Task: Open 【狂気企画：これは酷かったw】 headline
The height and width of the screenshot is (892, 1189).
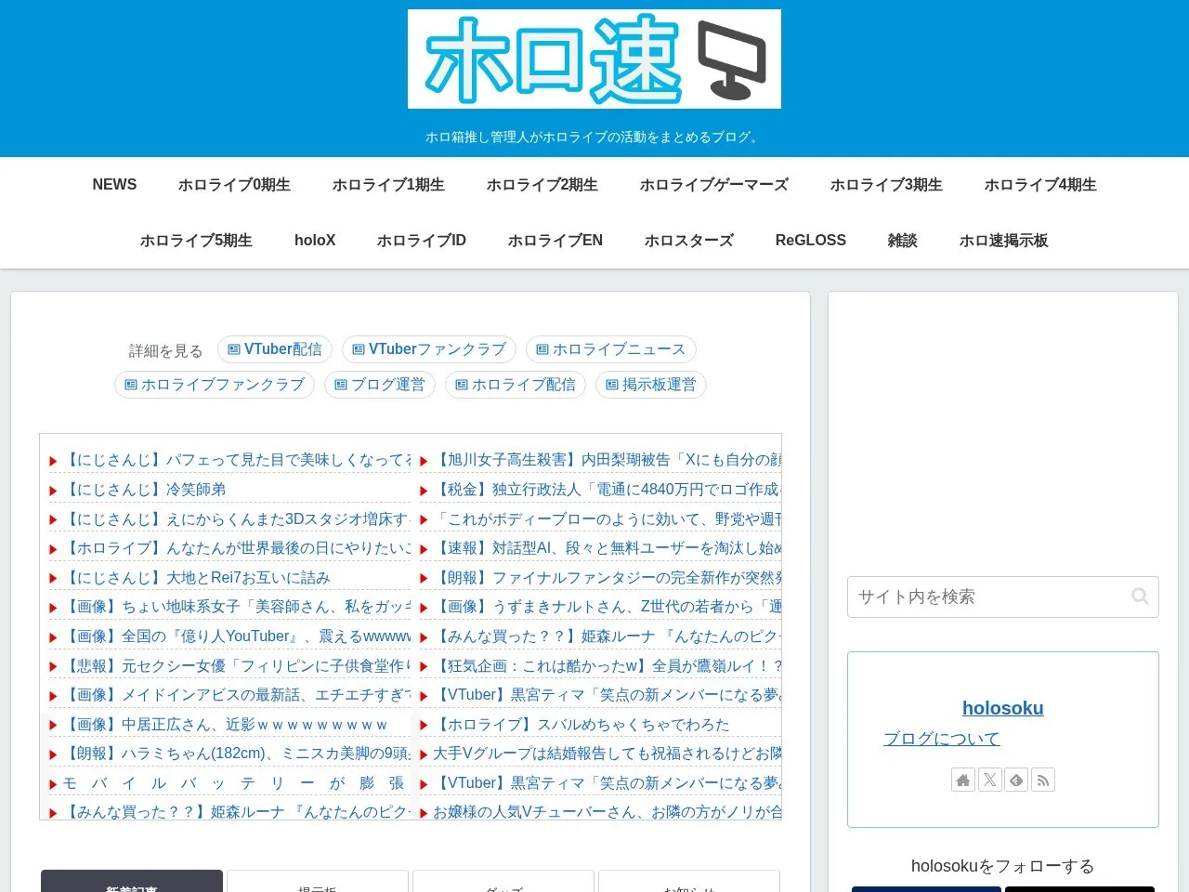Action: [x=608, y=666]
